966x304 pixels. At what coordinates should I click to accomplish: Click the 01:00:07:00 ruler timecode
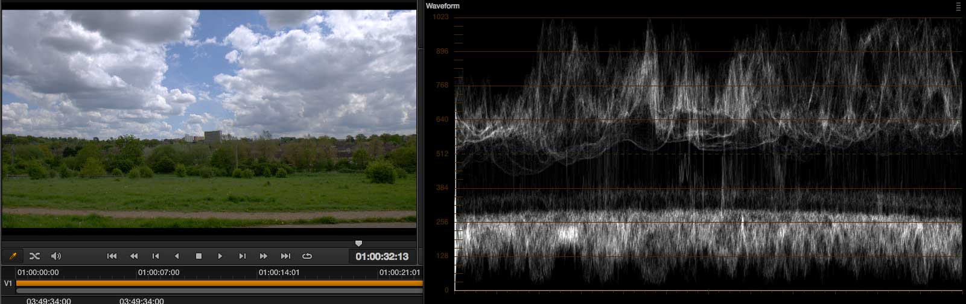159,273
